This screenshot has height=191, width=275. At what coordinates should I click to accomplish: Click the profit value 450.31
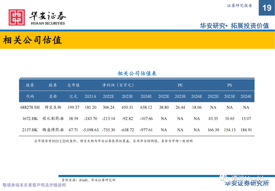point(127,107)
